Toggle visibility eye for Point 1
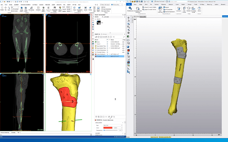This screenshot has height=142, width=228. coord(107,44)
